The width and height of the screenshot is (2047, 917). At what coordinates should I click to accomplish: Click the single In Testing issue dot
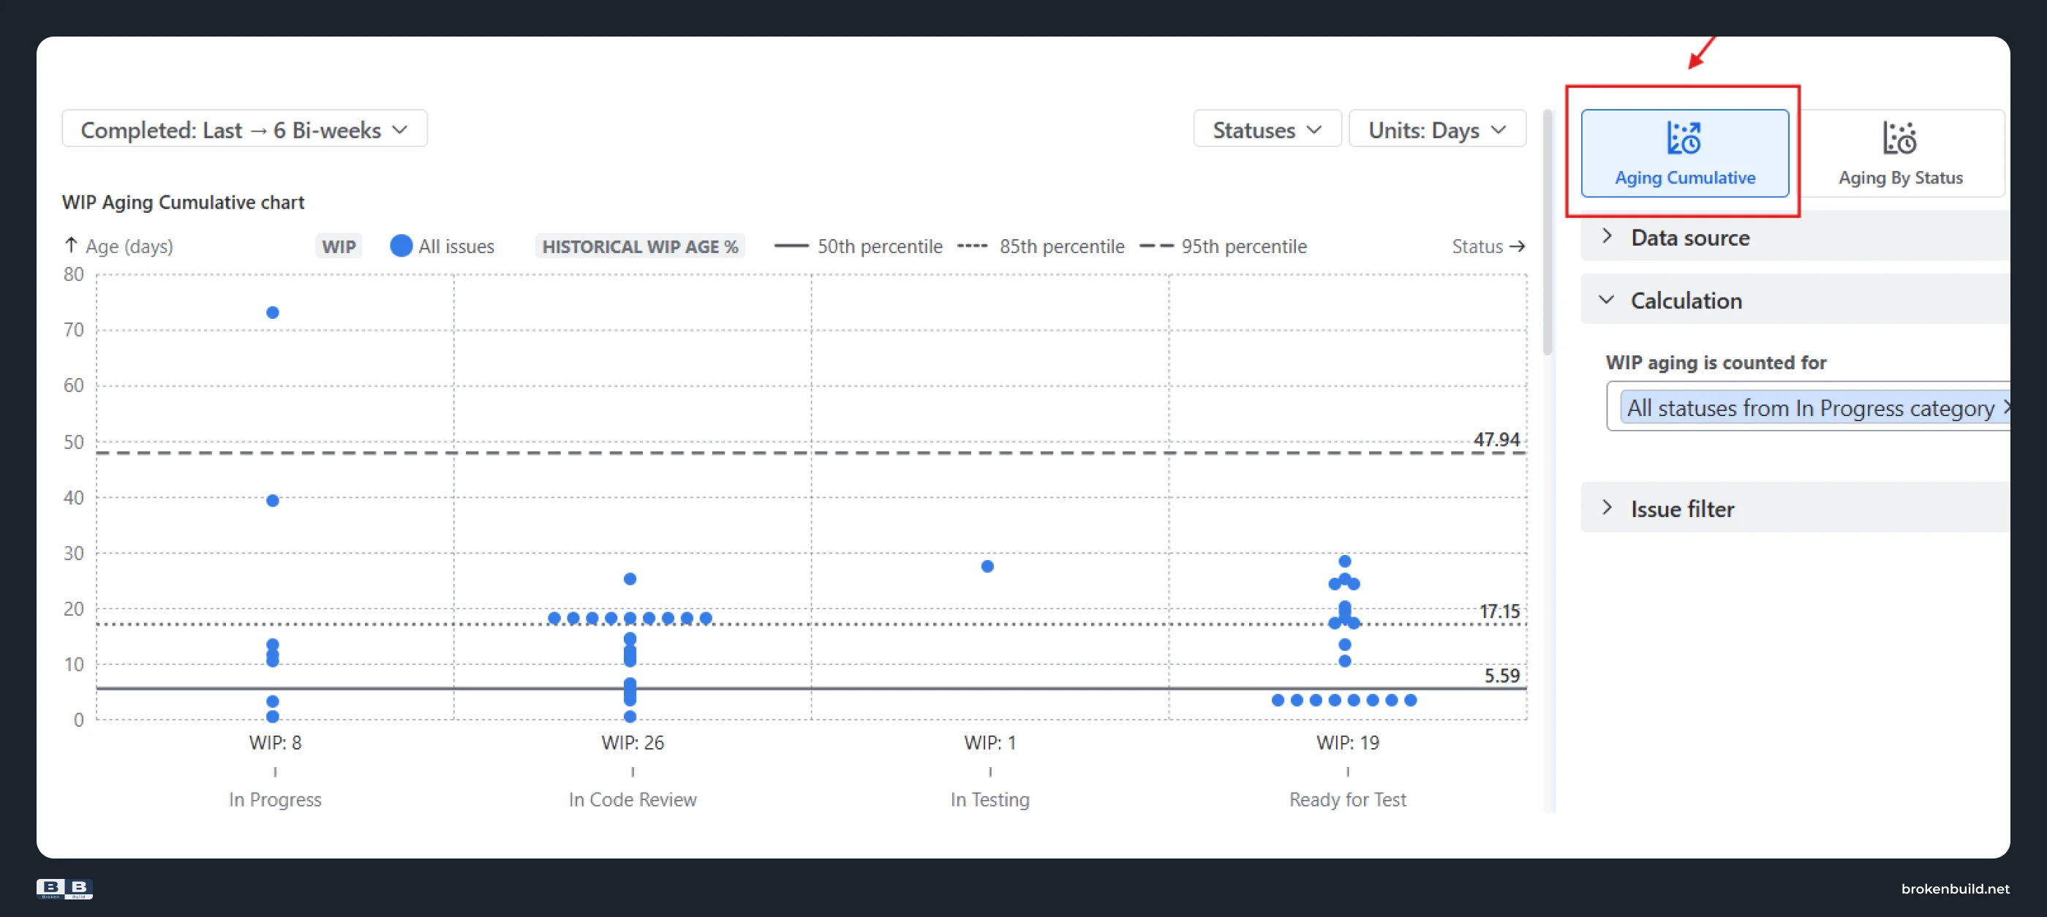(987, 567)
